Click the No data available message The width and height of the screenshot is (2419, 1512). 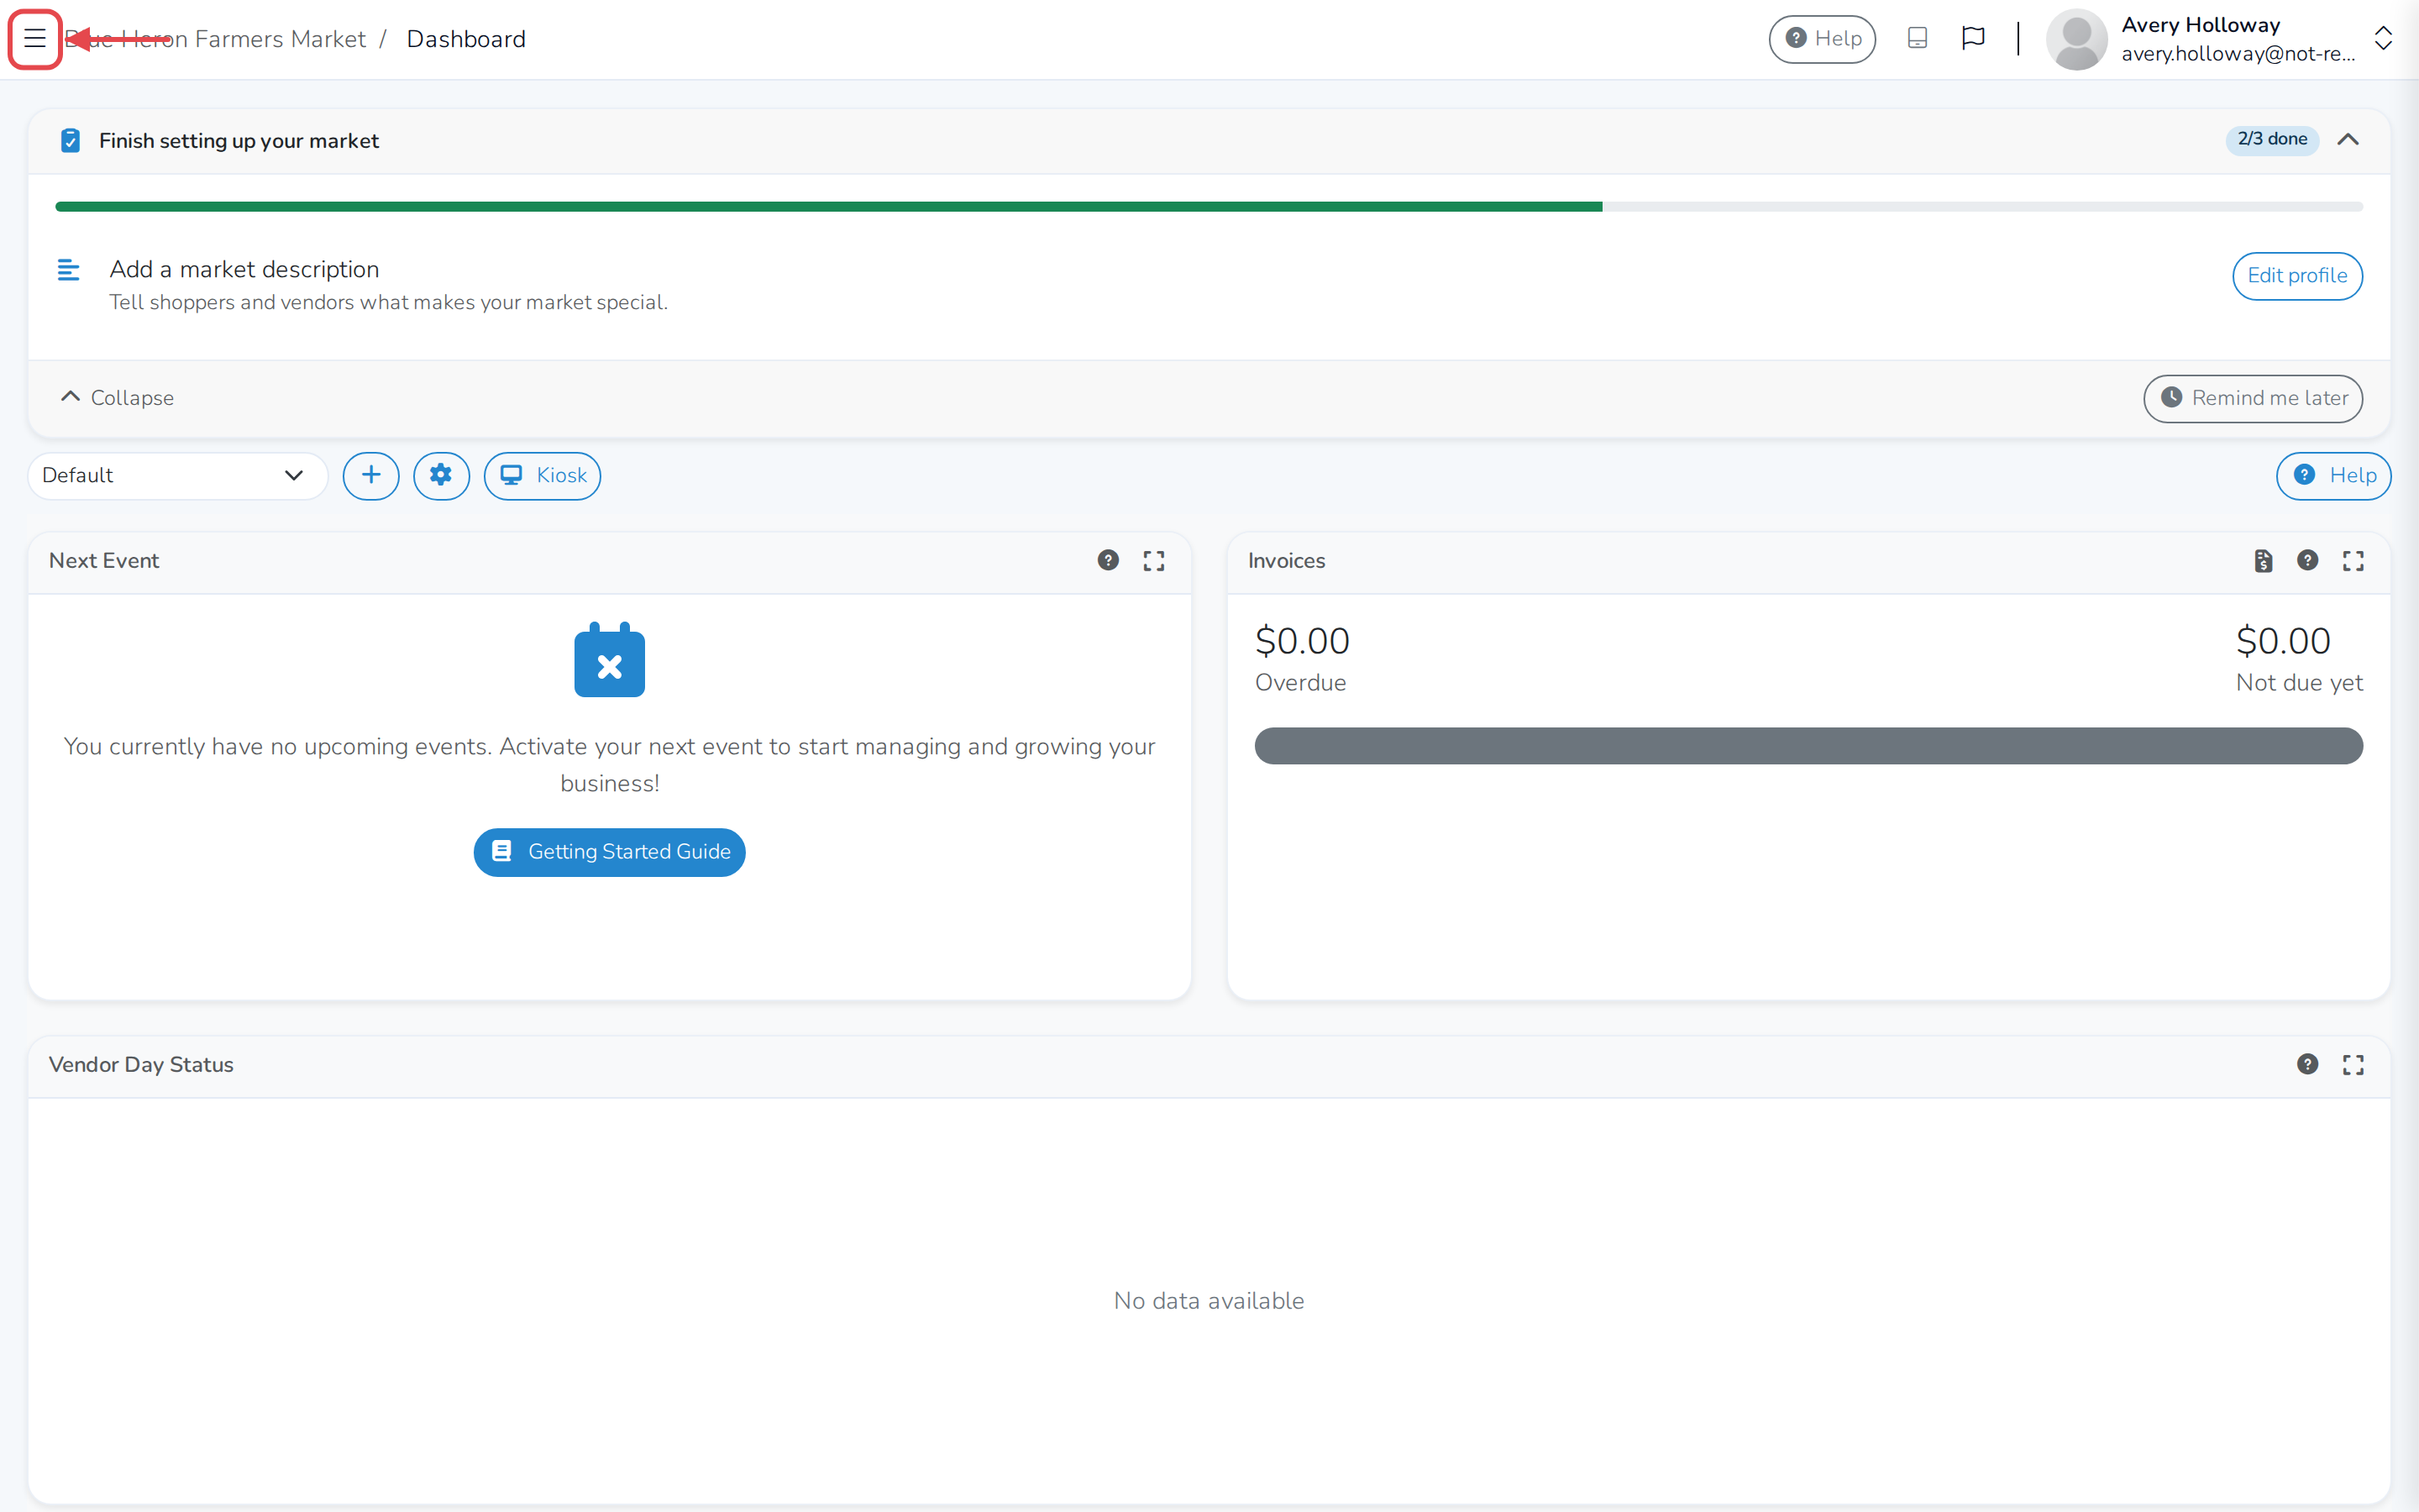tap(1209, 1301)
